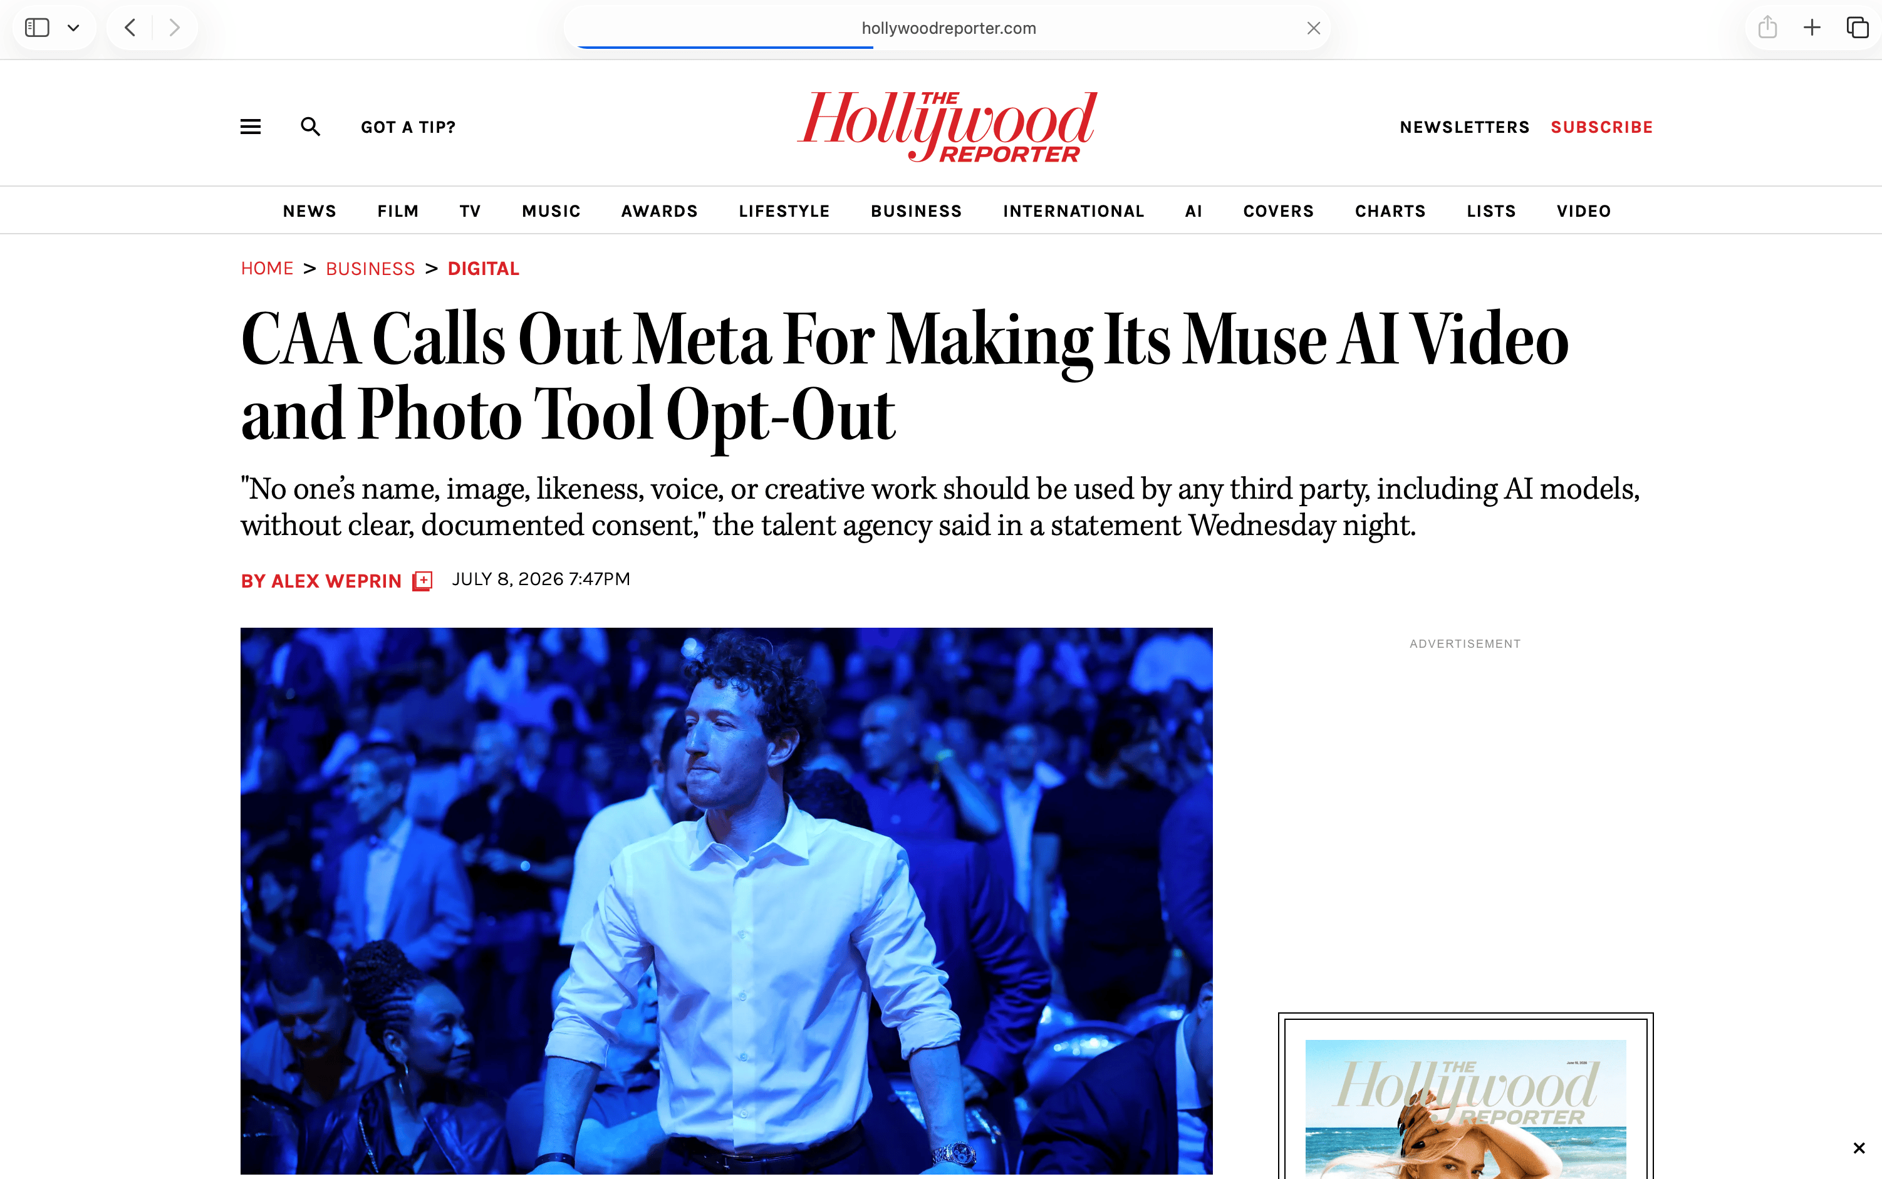
Task: Toggle the Safari sidebar icon
Action: click(x=38, y=28)
